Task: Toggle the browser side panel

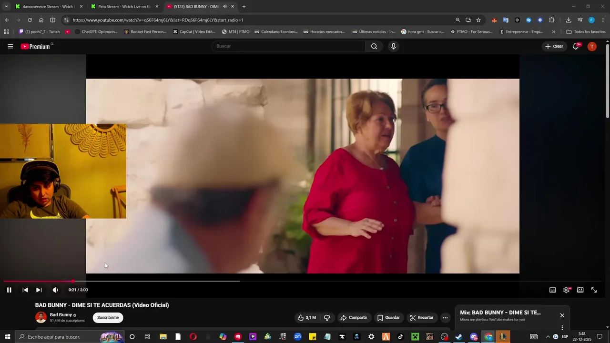Action: (x=53, y=20)
